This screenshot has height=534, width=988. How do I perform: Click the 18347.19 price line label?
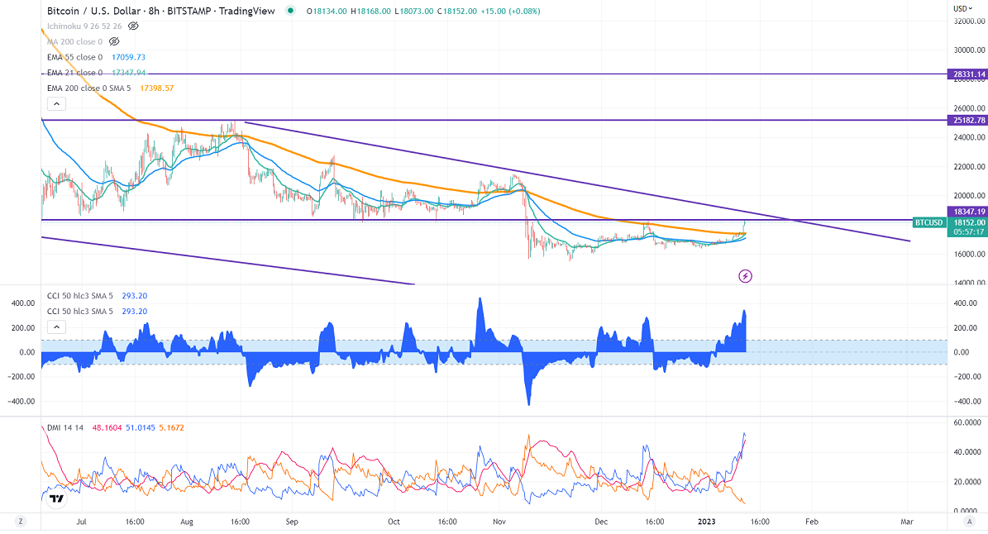click(968, 212)
